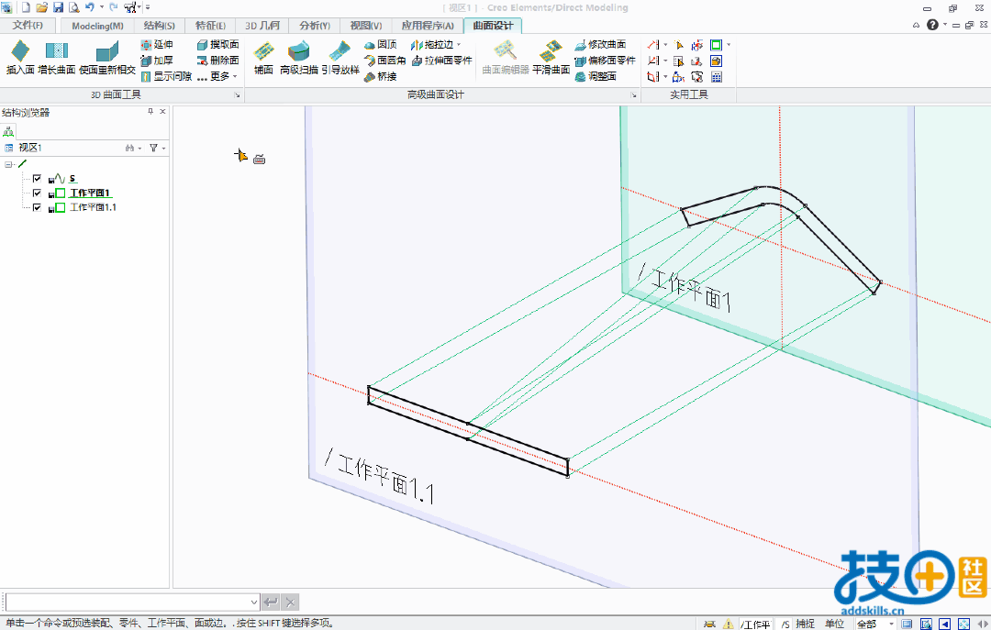
Task: Click 单位 (Units) in the status bar
Action: pyautogui.click(x=835, y=624)
